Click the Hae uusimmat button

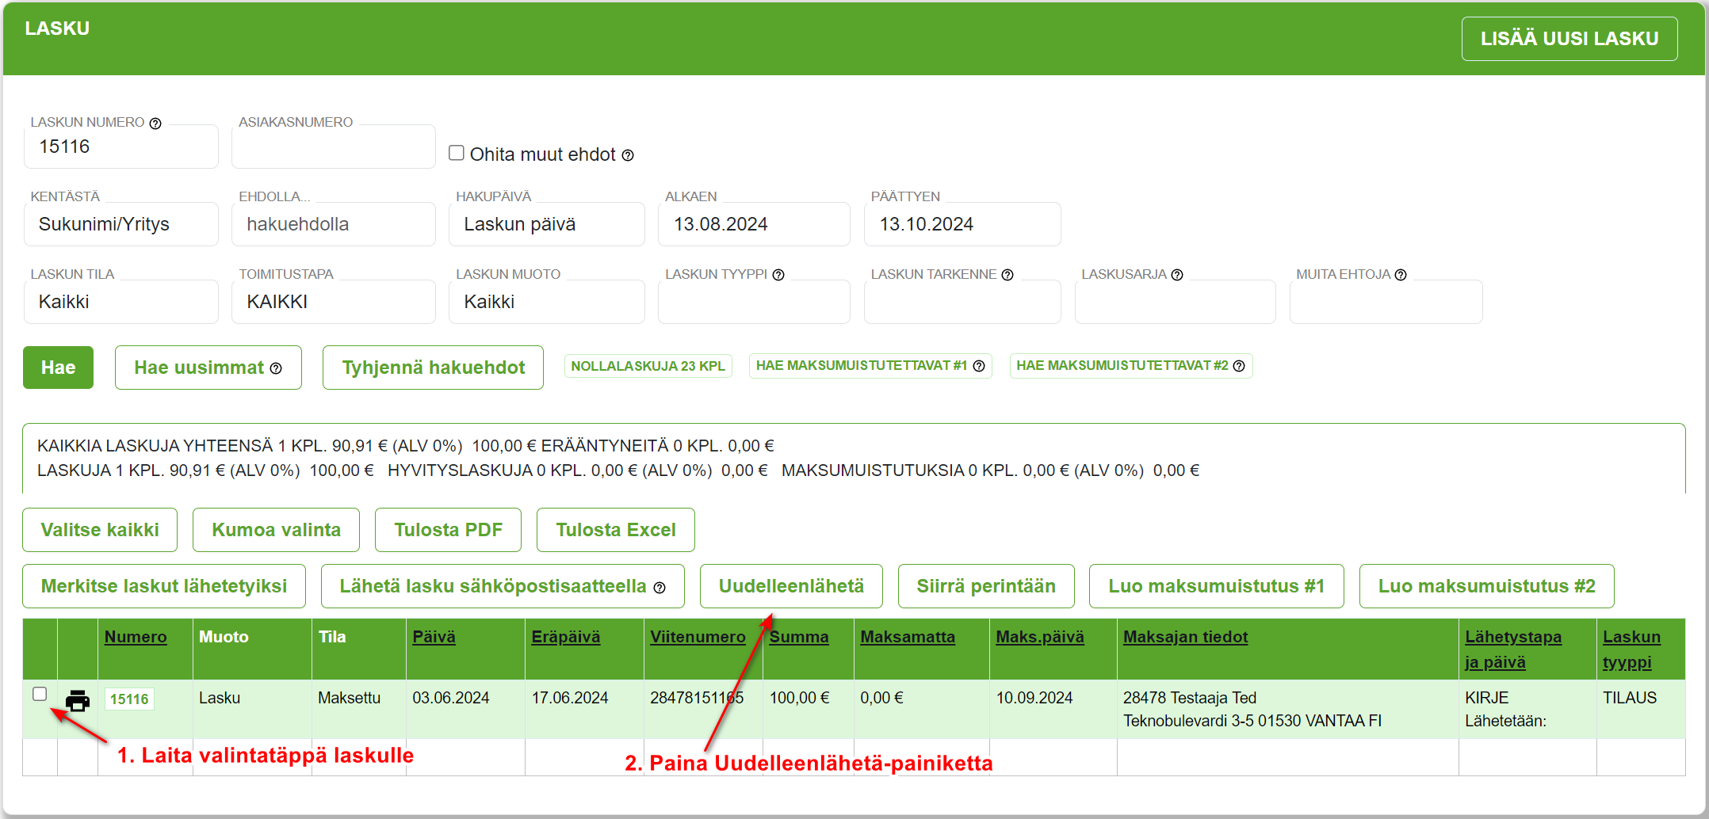pyautogui.click(x=208, y=368)
